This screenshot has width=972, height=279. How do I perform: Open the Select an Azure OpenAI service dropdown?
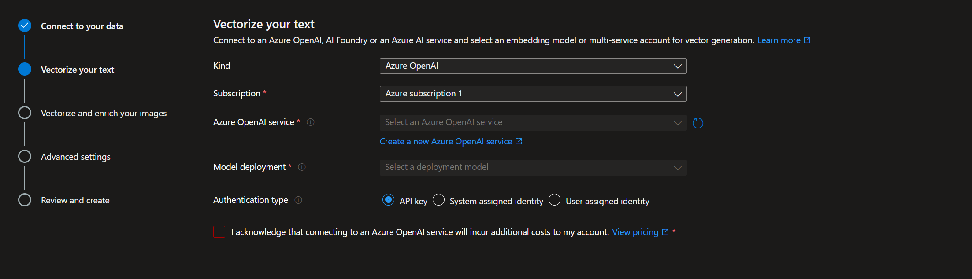(533, 123)
